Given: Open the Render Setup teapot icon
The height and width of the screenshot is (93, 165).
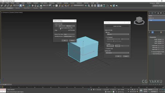Looking at the screenshot, I should 111,6.
